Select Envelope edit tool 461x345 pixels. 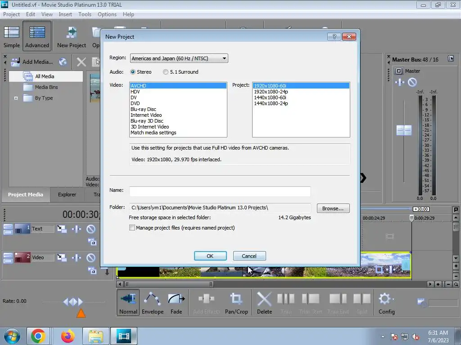(x=153, y=303)
